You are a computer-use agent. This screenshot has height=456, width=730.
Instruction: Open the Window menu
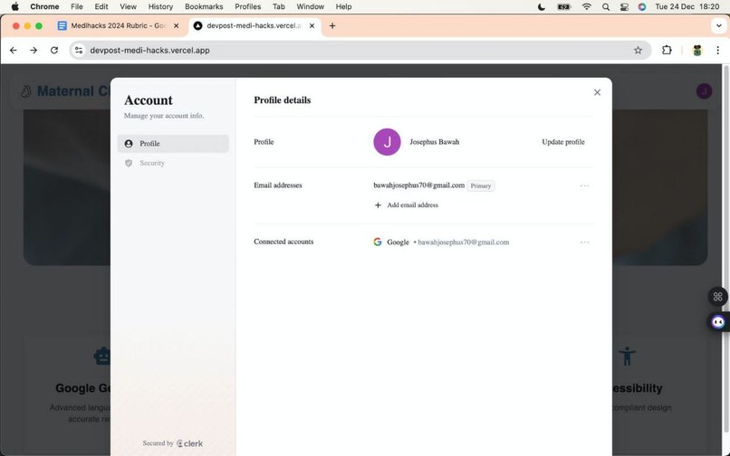[x=311, y=6]
